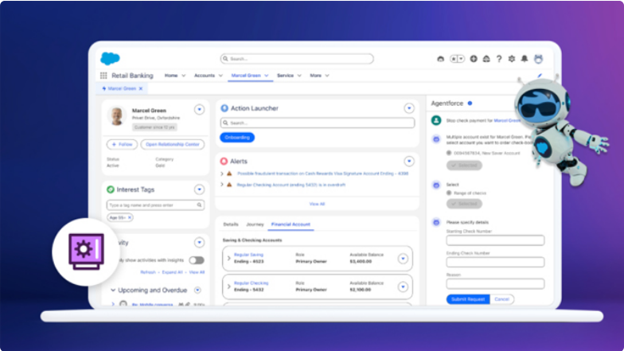This screenshot has width=624, height=351.
Task: Expand the overdraft alert row
Action: tap(222, 185)
